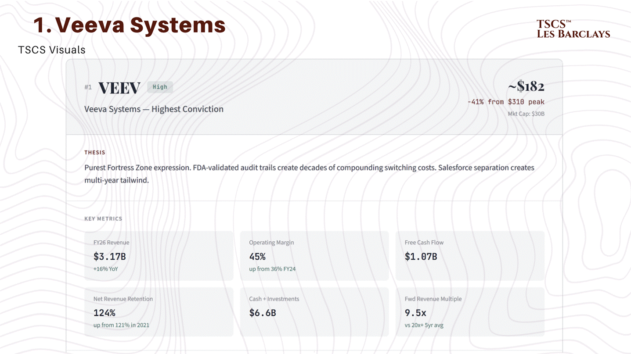Click the "#1" rank label
This screenshot has height=354, width=631.
pos(88,87)
